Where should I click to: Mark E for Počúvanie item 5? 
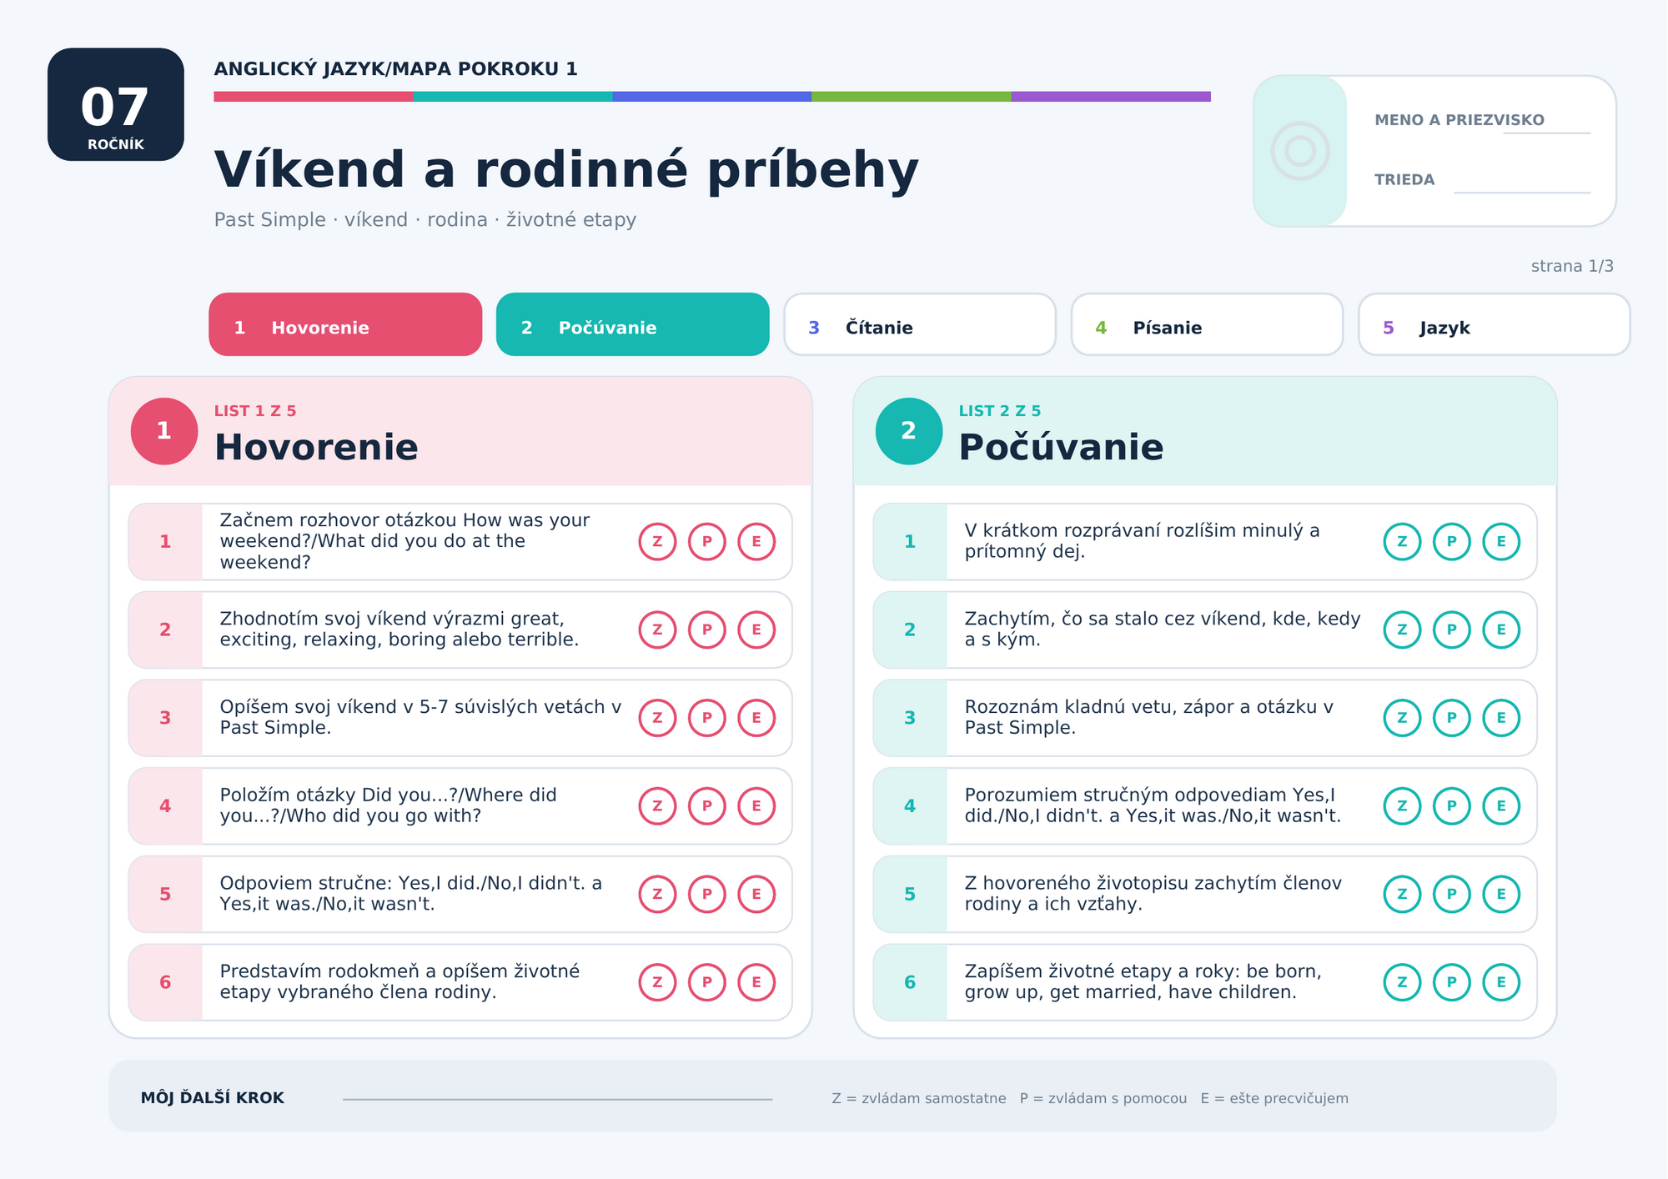click(1501, 894)
